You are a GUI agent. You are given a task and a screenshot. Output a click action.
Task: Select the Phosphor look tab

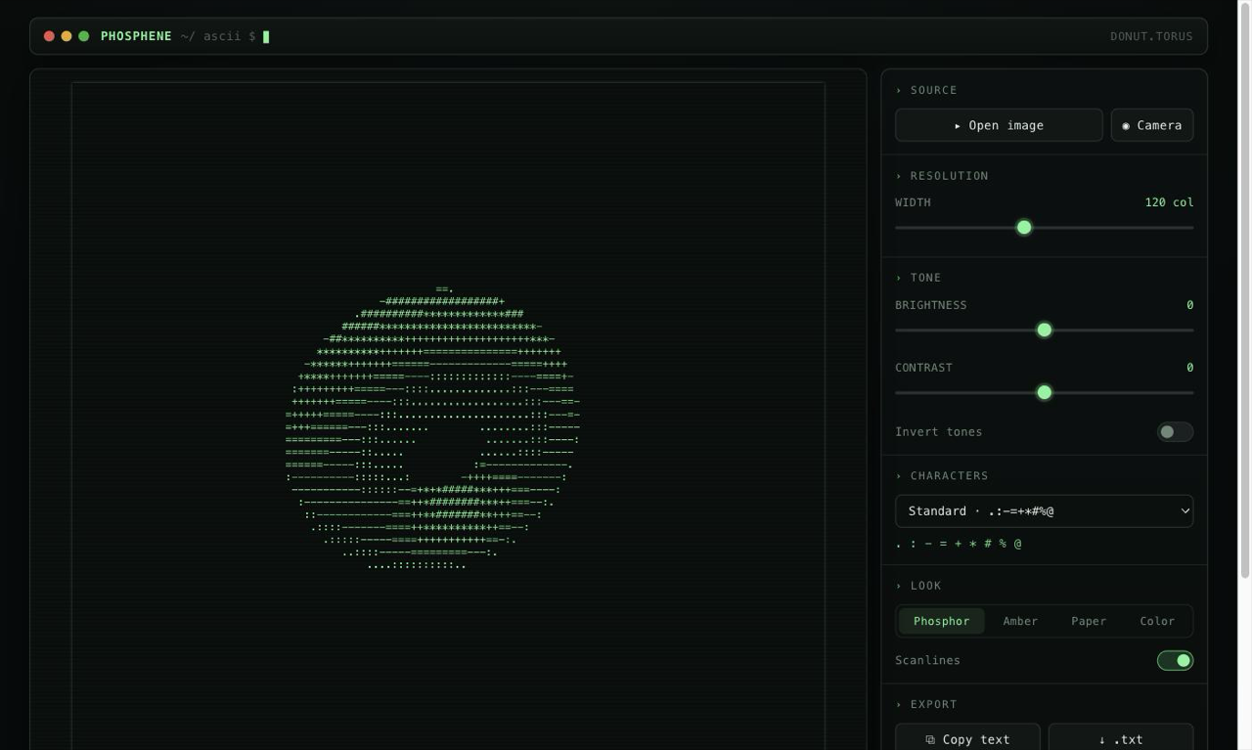click(941, 621)
